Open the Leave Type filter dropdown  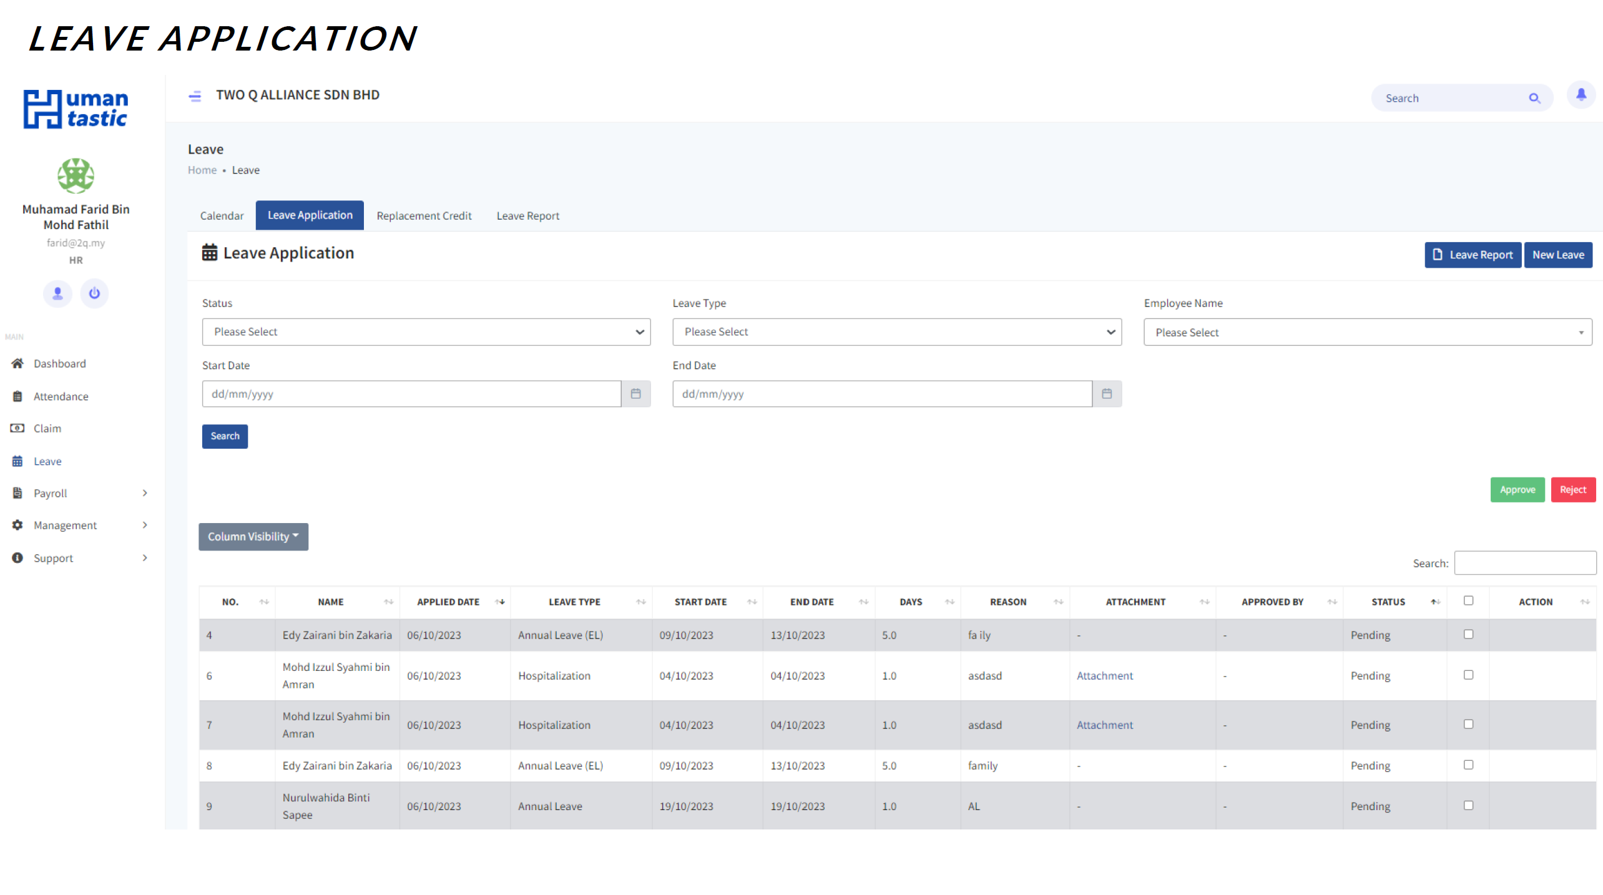click(x=895, y=331)
